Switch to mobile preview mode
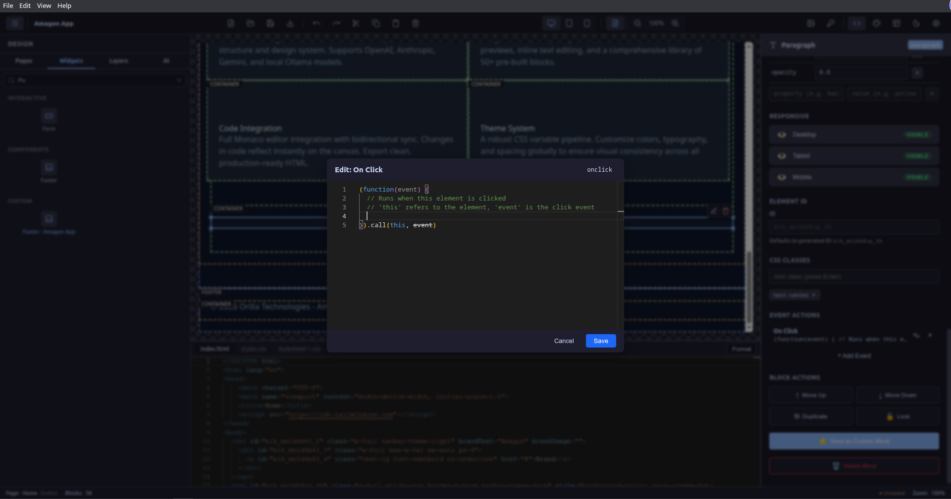 (x=587, y=23)
